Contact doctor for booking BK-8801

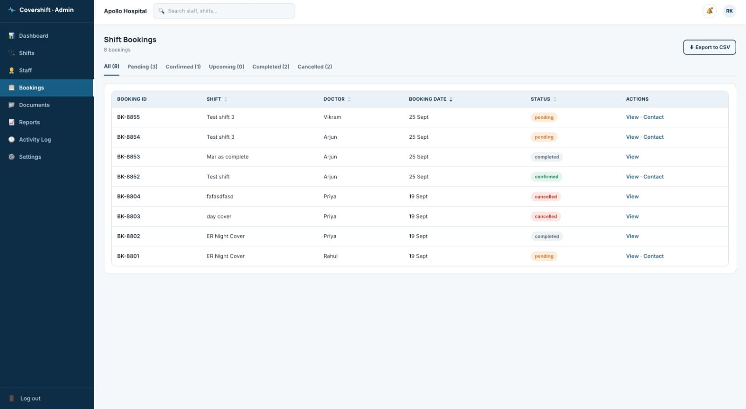pyautogui.click(x=654, y=256)
